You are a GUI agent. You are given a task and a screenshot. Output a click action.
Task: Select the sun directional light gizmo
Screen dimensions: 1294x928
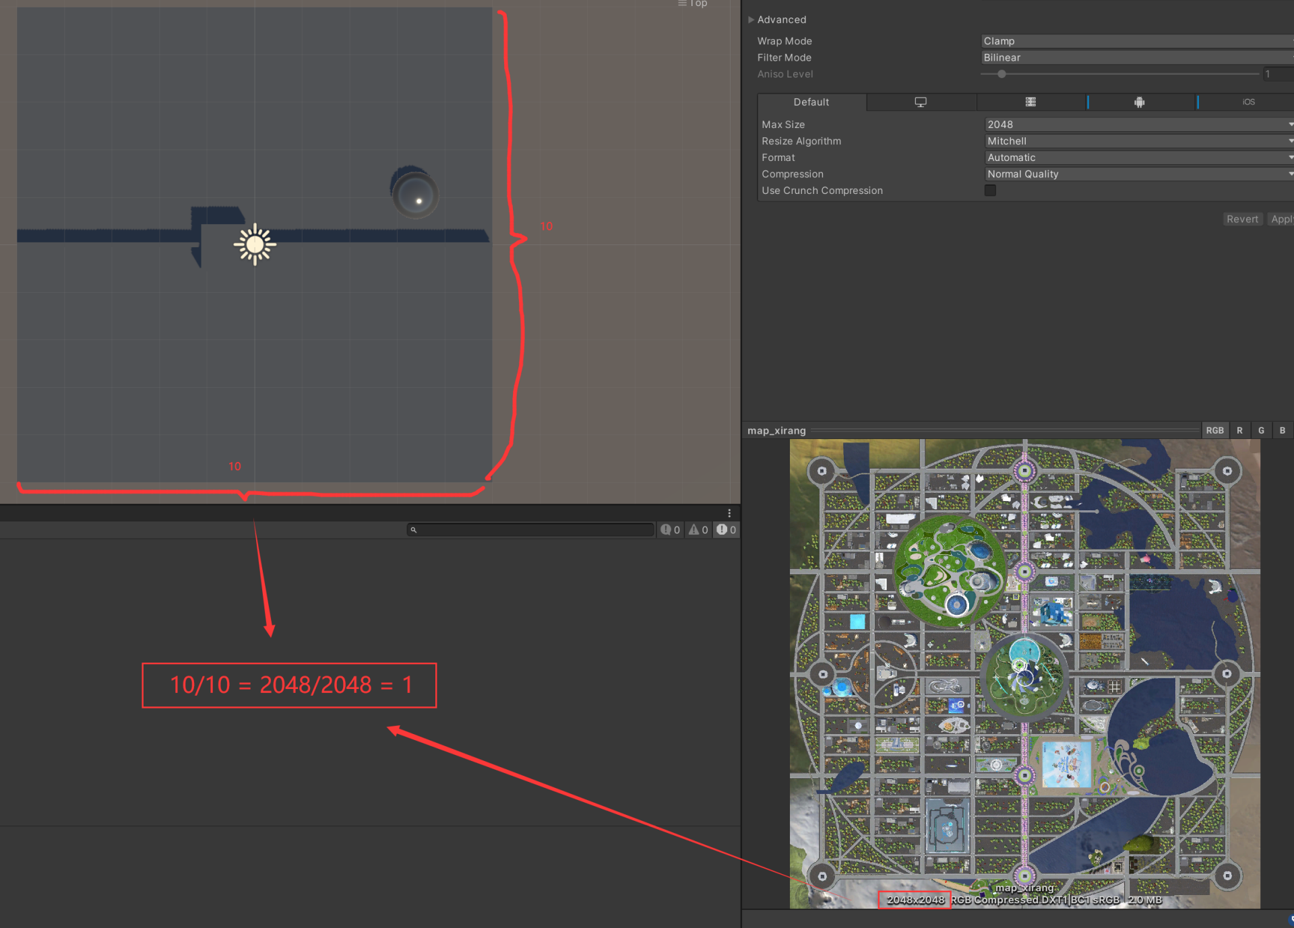[255, 244]
